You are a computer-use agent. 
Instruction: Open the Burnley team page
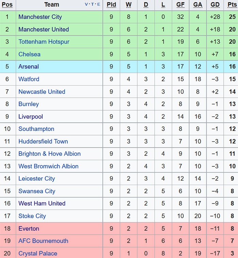(x=29, y=104)
